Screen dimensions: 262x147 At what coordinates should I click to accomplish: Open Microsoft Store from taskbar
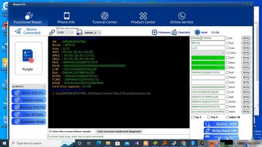point(117,143)
